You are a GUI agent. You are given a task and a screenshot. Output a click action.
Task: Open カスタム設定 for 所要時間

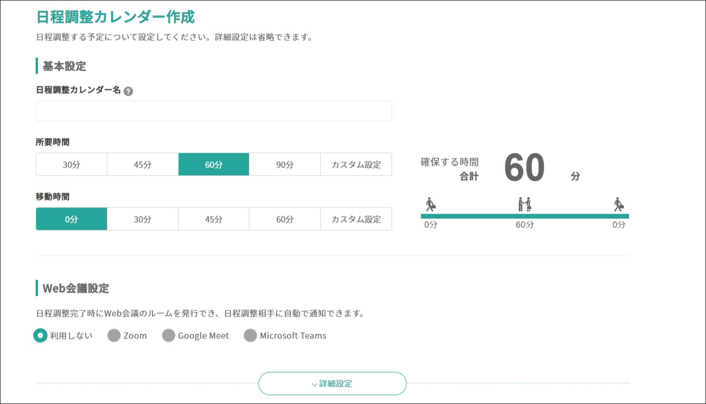[x=356, y=164]
